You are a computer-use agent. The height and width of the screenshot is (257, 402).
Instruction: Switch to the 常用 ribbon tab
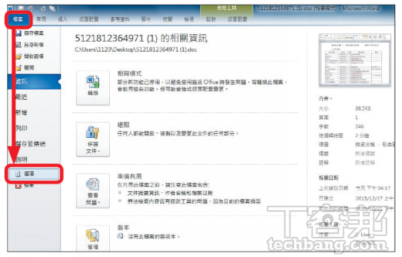[42, 19]
